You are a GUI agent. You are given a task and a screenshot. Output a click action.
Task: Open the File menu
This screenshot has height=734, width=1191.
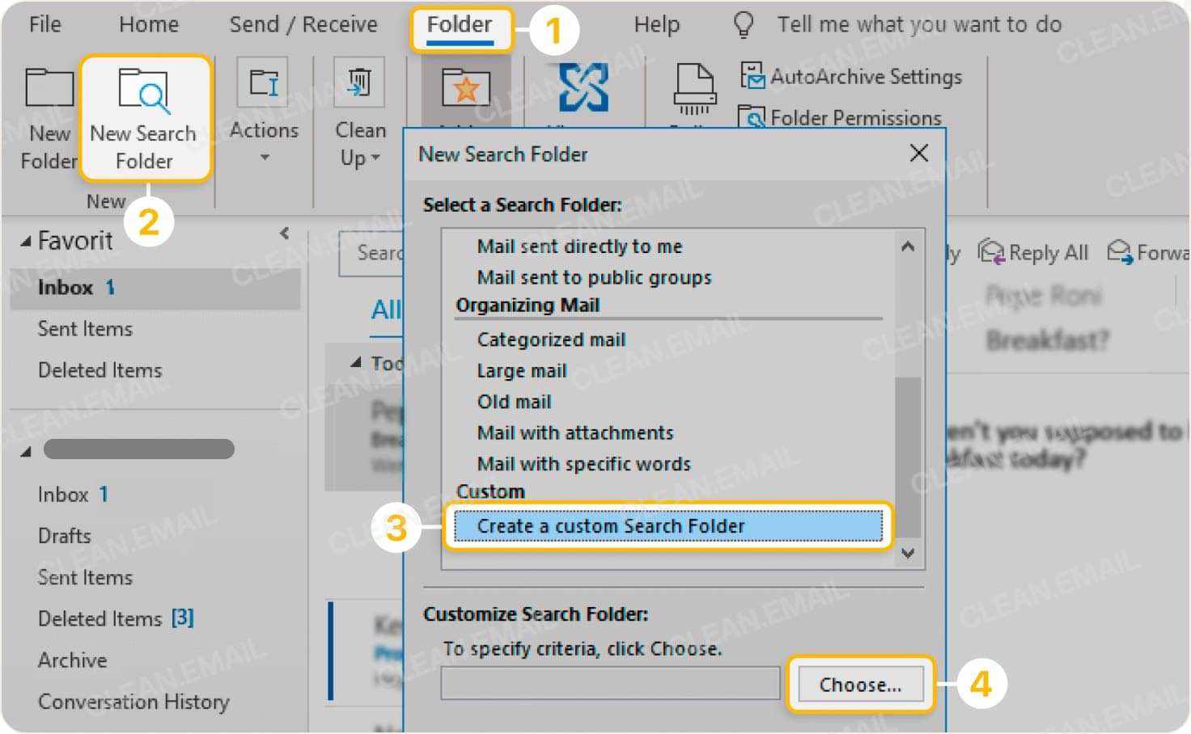coord(45,24)
